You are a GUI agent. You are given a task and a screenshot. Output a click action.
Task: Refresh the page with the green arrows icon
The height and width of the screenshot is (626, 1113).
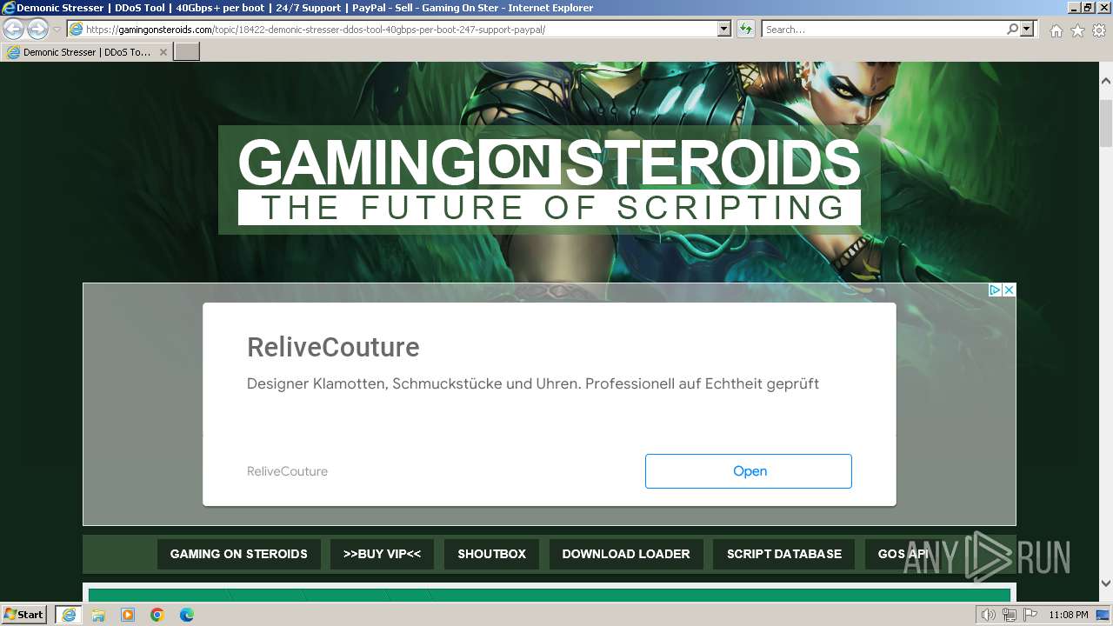pos(746,30)
